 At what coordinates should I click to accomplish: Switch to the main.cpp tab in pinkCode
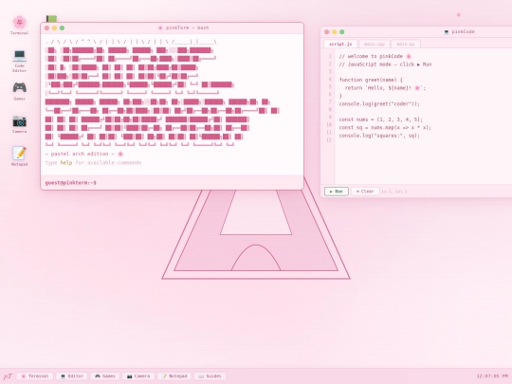coord(375,44)
